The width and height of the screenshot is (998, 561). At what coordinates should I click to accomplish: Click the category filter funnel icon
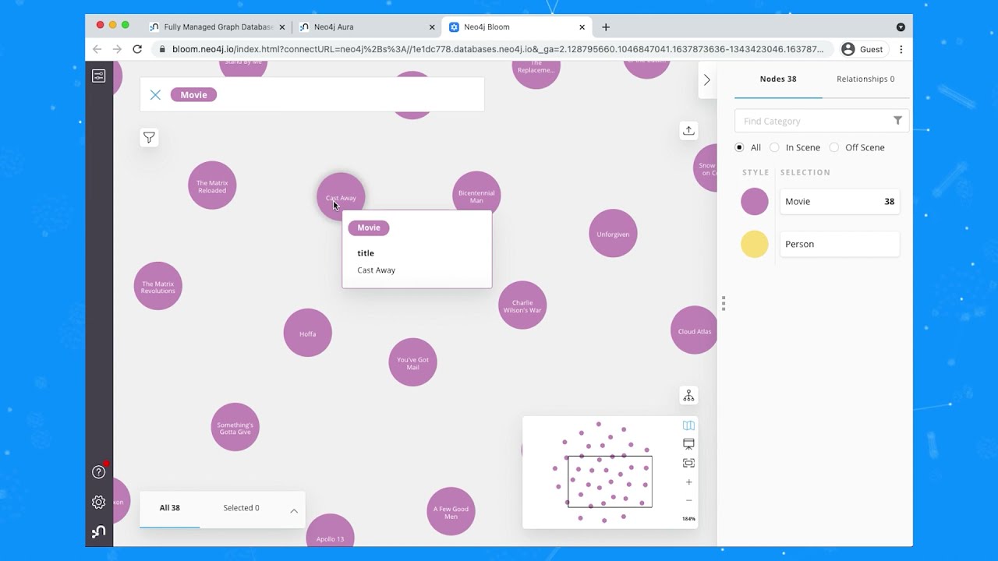click(x=897, y=121)
